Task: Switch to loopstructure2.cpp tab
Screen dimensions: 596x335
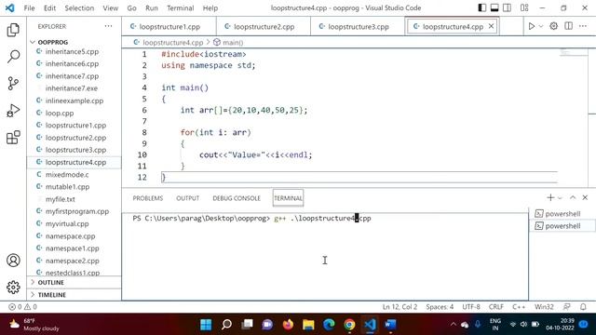Action: 264,26
